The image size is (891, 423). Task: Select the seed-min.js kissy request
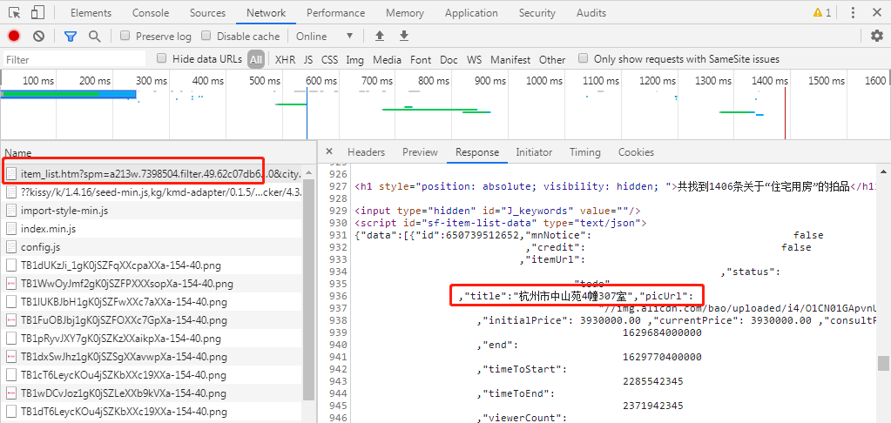coord(153,191)
